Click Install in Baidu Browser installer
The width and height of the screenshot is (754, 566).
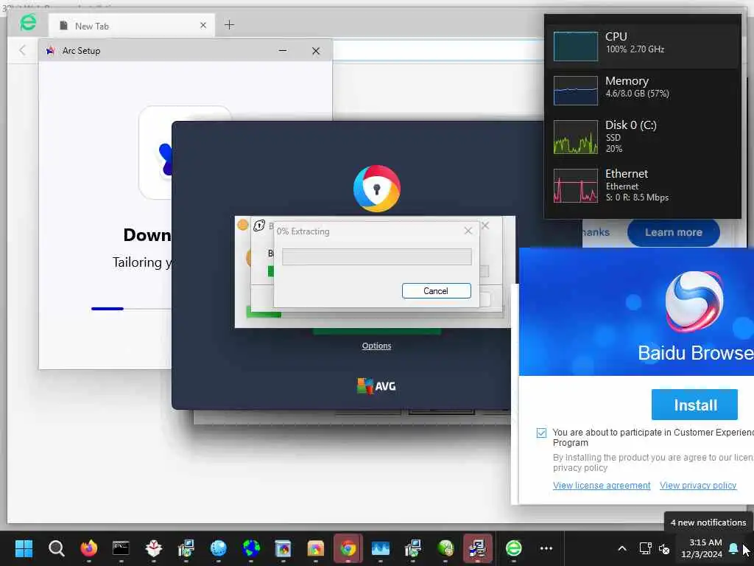(694, 405)
